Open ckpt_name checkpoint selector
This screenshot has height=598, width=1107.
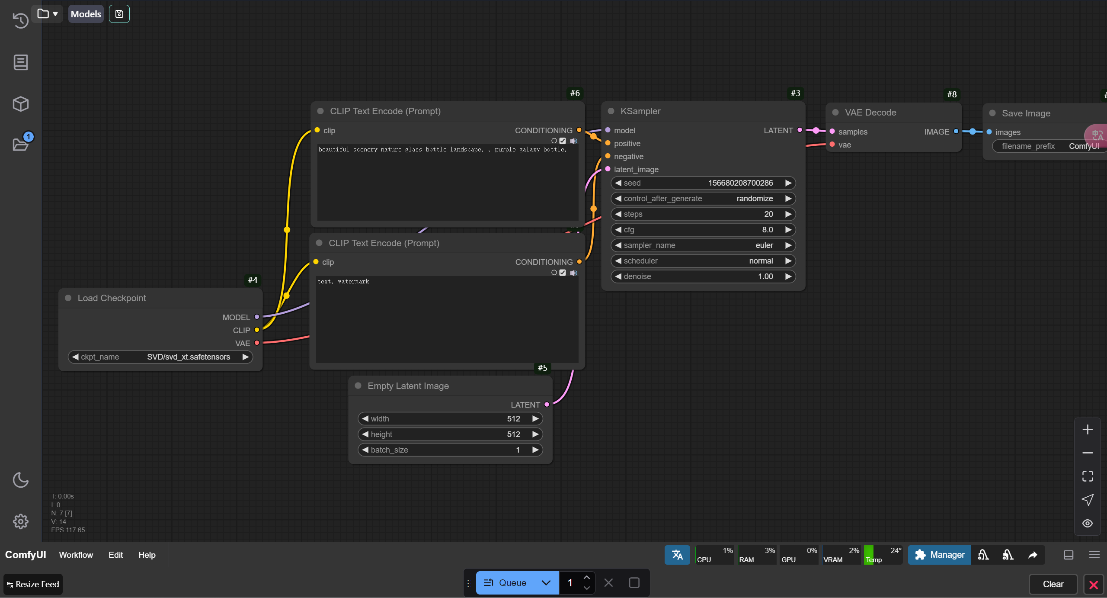(x=160, y=357)
